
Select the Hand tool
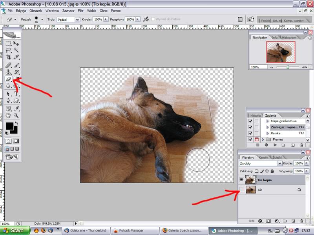8,116
